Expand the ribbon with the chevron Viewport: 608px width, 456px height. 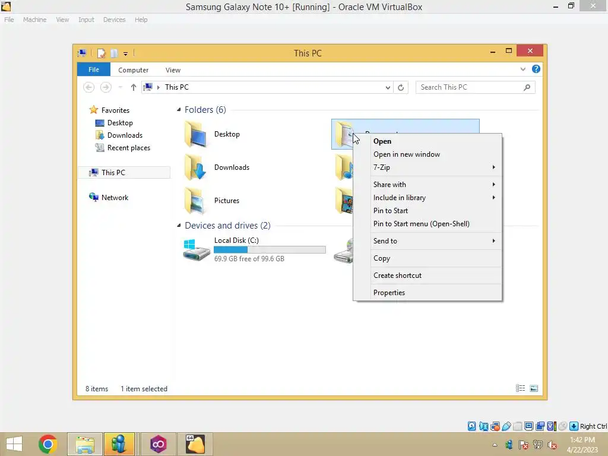click(x=523, y=69)
